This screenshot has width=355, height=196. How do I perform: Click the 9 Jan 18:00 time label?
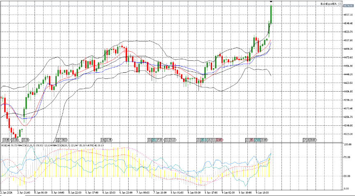tap(263, 192)
